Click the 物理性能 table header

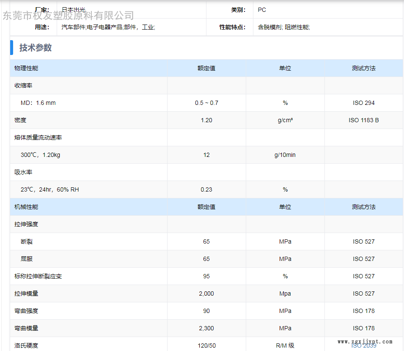26,68
